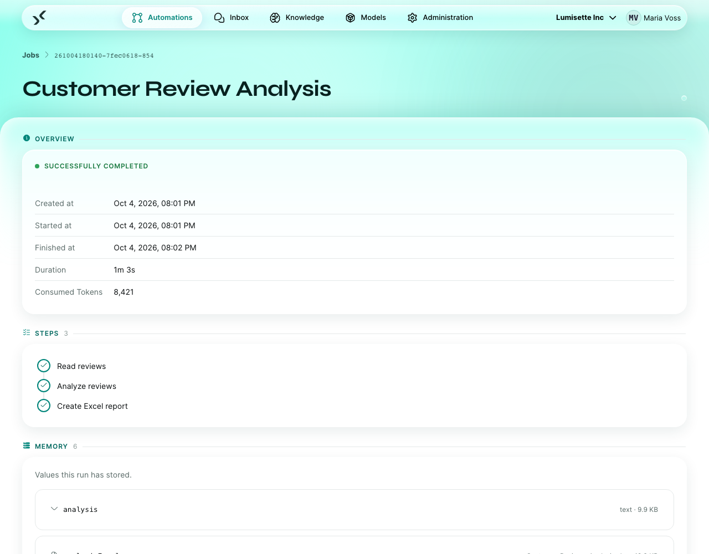
Task: Click the Consumed Tokens value 8,421
Action: [124, 292]
